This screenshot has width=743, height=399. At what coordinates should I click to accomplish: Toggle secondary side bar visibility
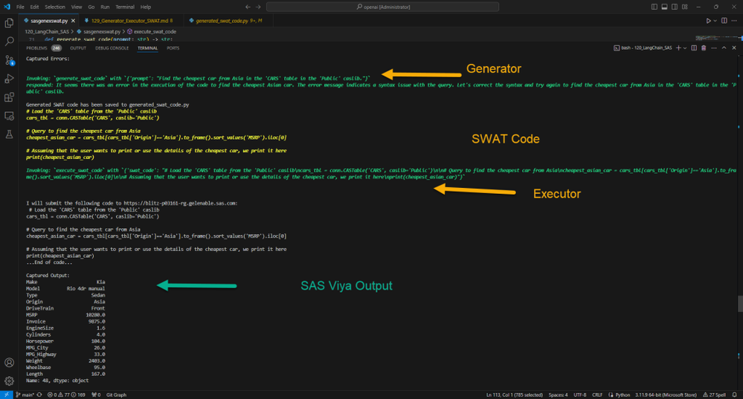click(x=675, y=7)
